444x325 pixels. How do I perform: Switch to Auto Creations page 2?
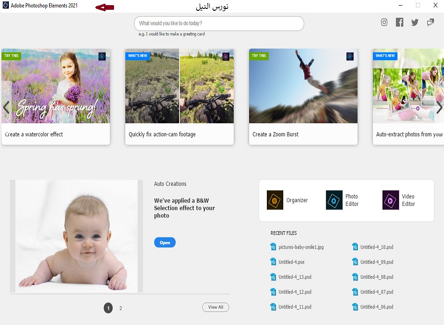121,308
